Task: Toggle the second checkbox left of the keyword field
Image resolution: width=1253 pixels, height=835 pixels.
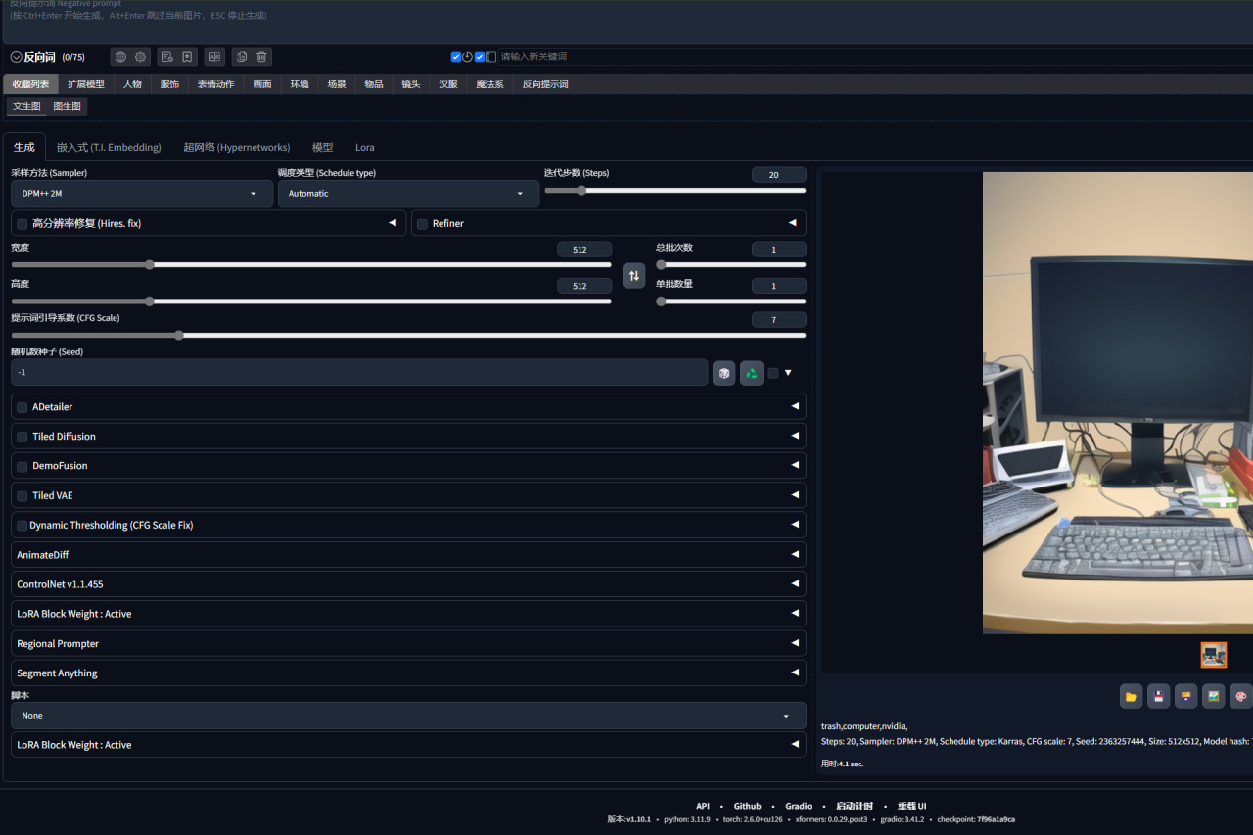Action: [480, 57]
